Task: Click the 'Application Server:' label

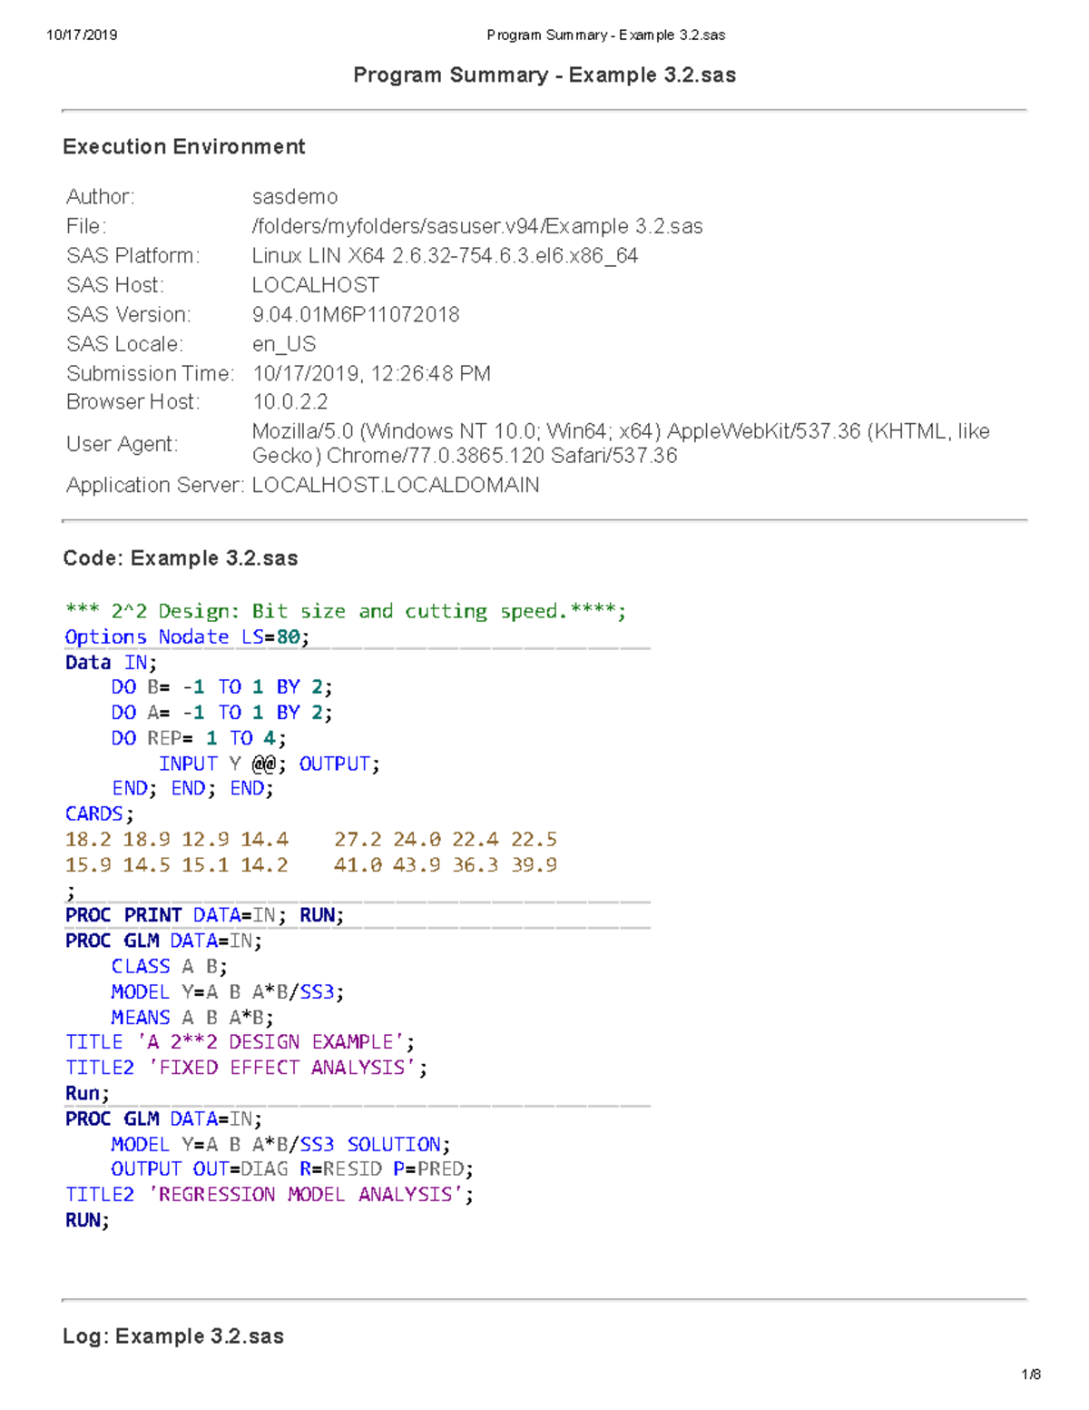Action: pyautogui.click(x=155, y=486)
